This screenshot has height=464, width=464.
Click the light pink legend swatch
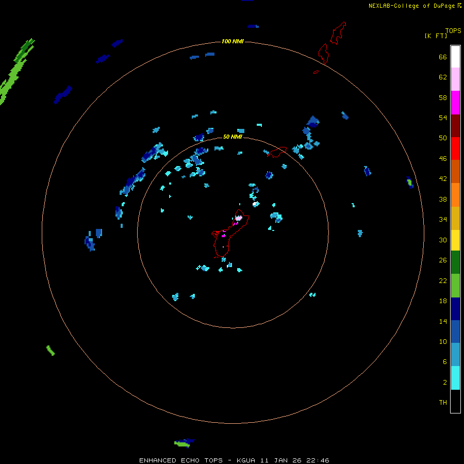pos(455,79)
